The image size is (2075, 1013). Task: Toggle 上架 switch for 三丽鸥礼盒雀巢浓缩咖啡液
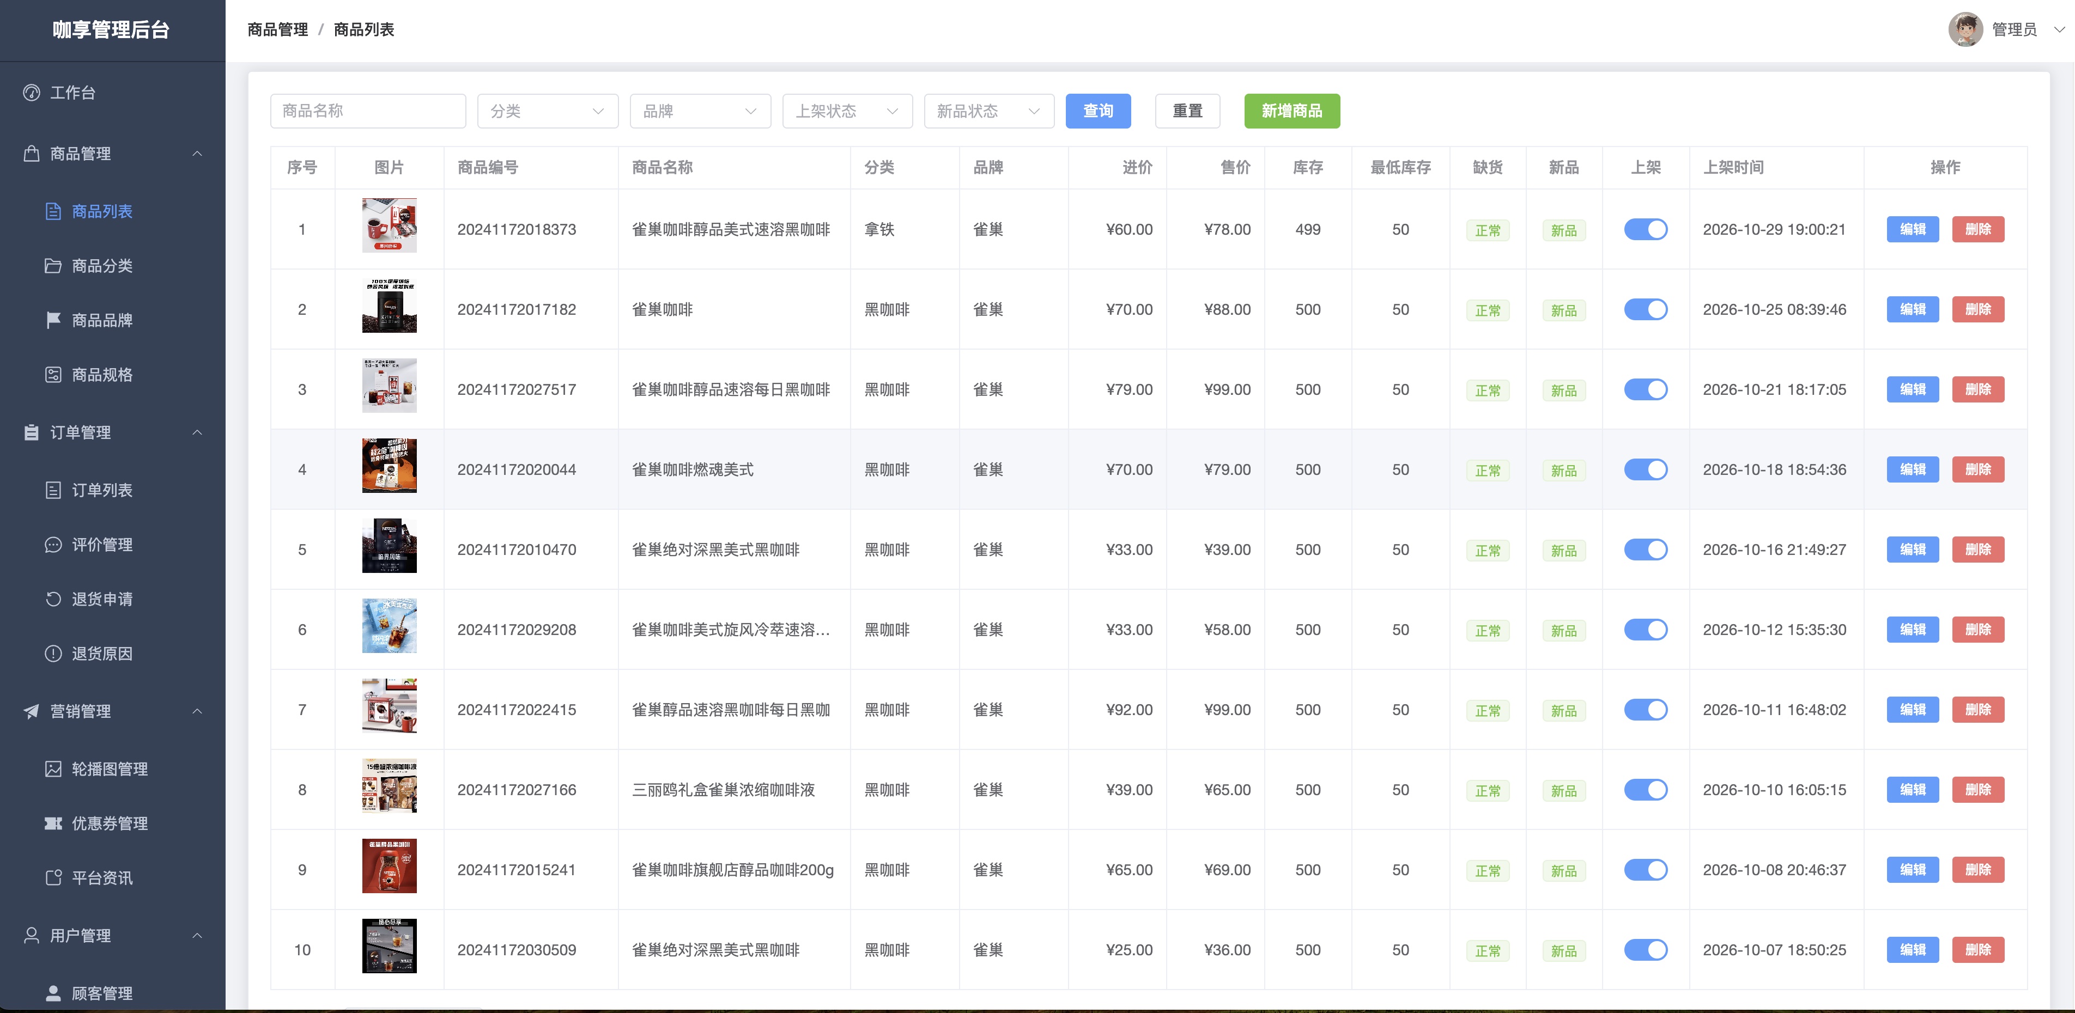[1646, 790]
